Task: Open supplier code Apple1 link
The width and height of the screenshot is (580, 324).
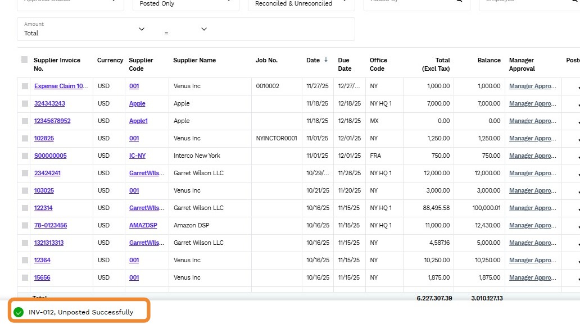Action: tap(138, 121)
